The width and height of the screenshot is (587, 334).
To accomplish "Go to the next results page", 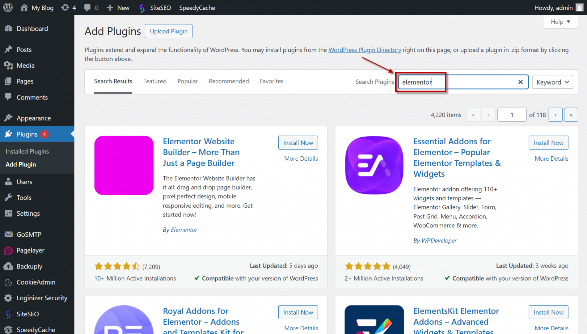I will [555, 115].
